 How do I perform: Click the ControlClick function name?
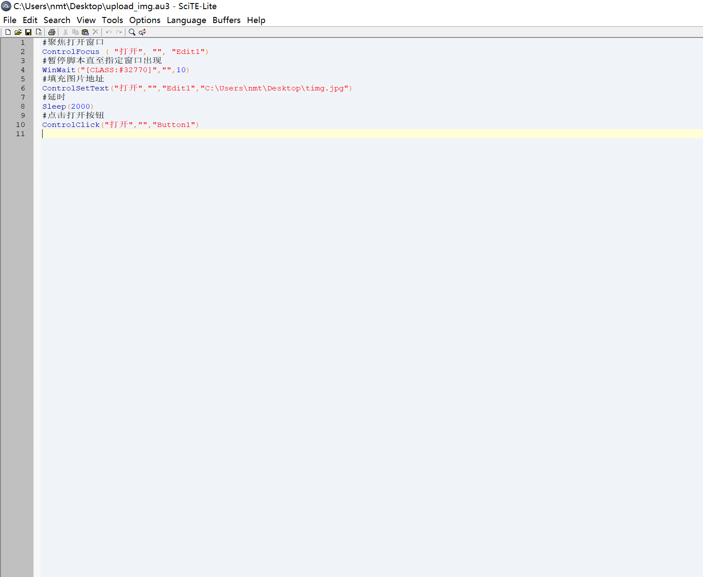click(71, 125)
